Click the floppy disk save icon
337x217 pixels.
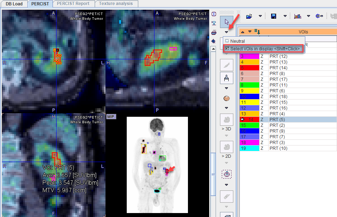(274, 16)
